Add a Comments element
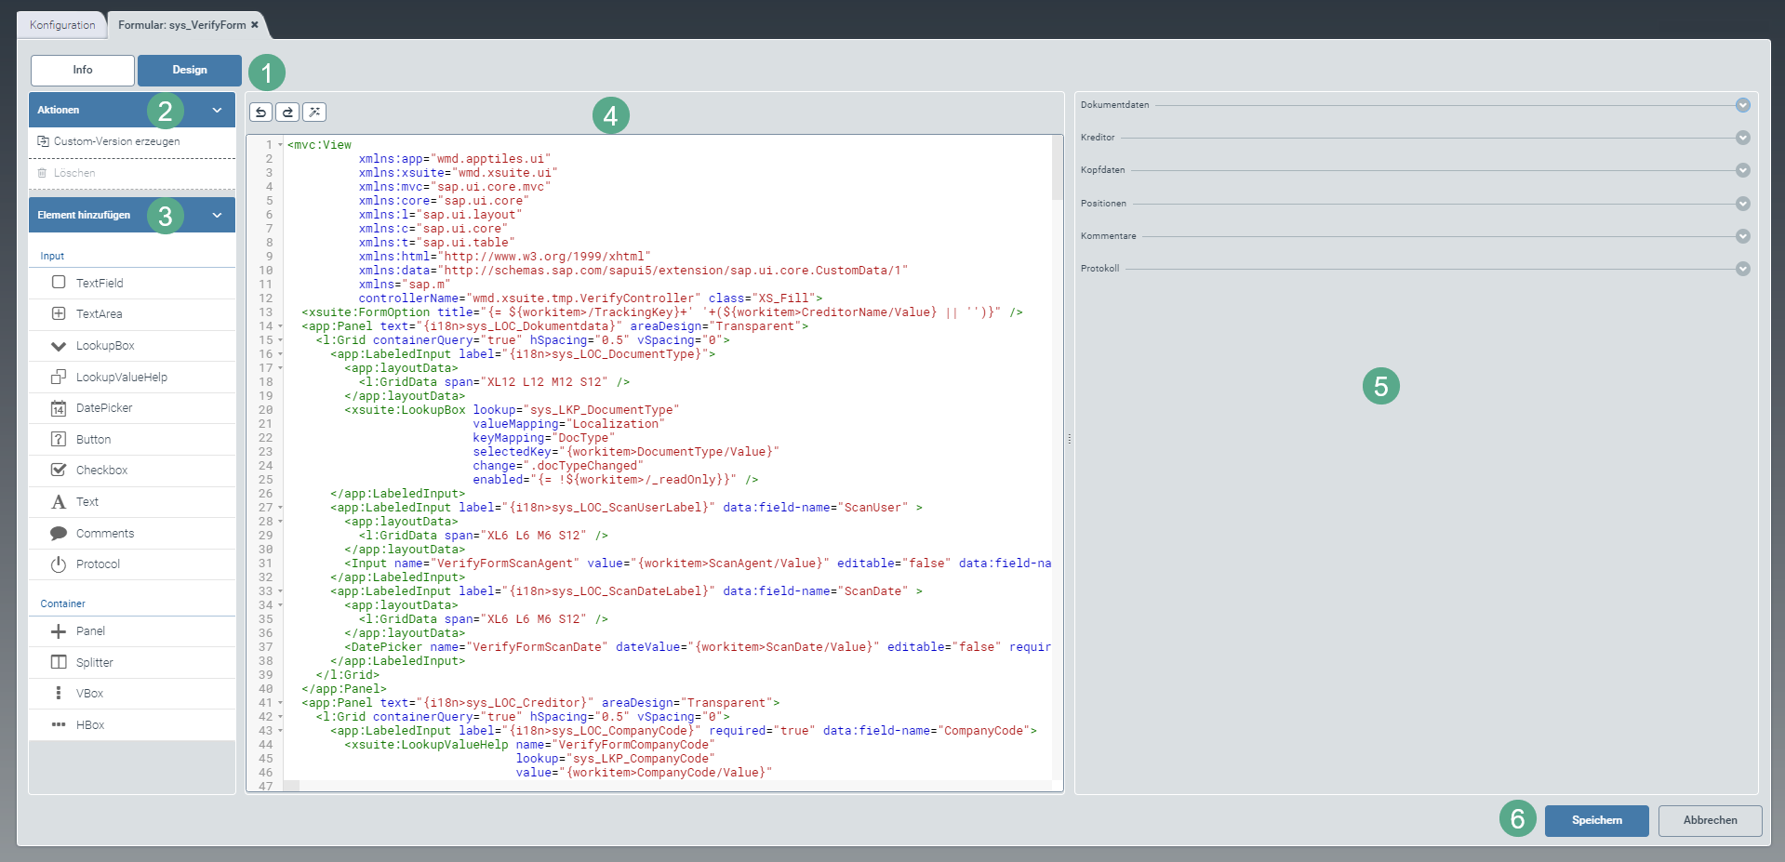 point(104,534)
